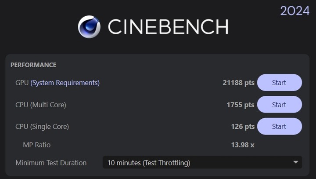Click the PERFORMANCE section heading
This screenshot has width=316, height=179.
tap(33, 65)
